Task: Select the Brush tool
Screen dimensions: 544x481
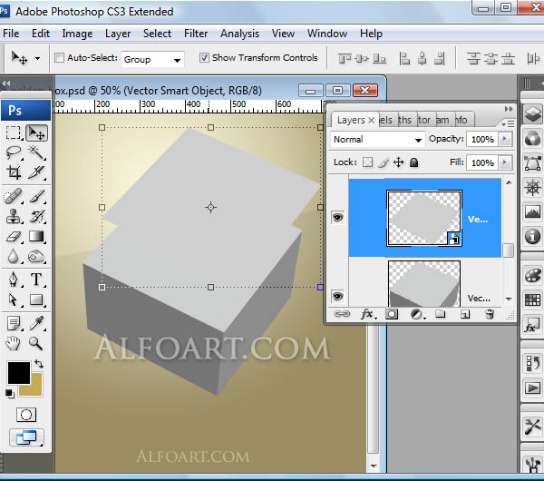Action: (x=37, y=197)
